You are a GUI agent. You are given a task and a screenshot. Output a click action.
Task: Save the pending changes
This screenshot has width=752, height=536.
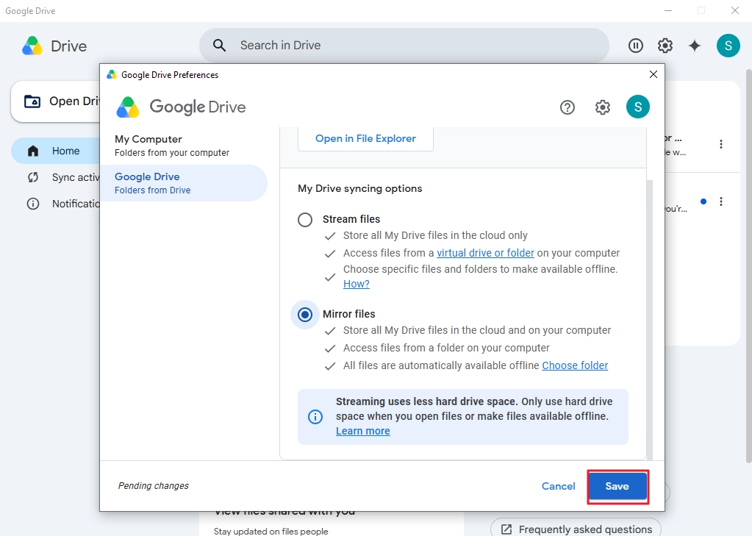(617, 486)
